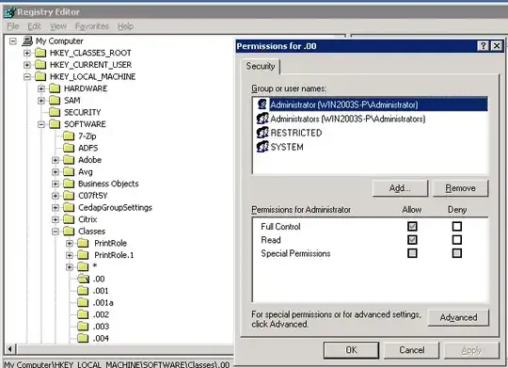Click the PrintRole folder icon
This screenshot has width=508, height=368.
84,243
